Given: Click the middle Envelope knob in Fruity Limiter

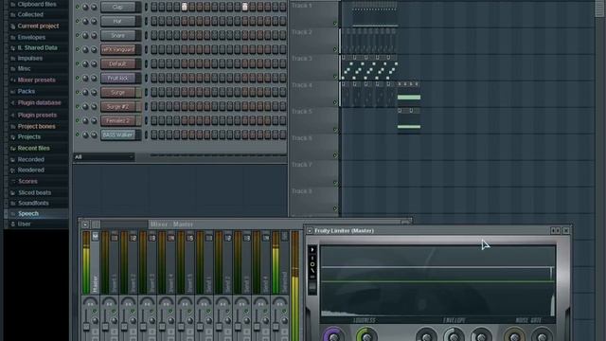Looking at the screenshot, I should 454,335.
